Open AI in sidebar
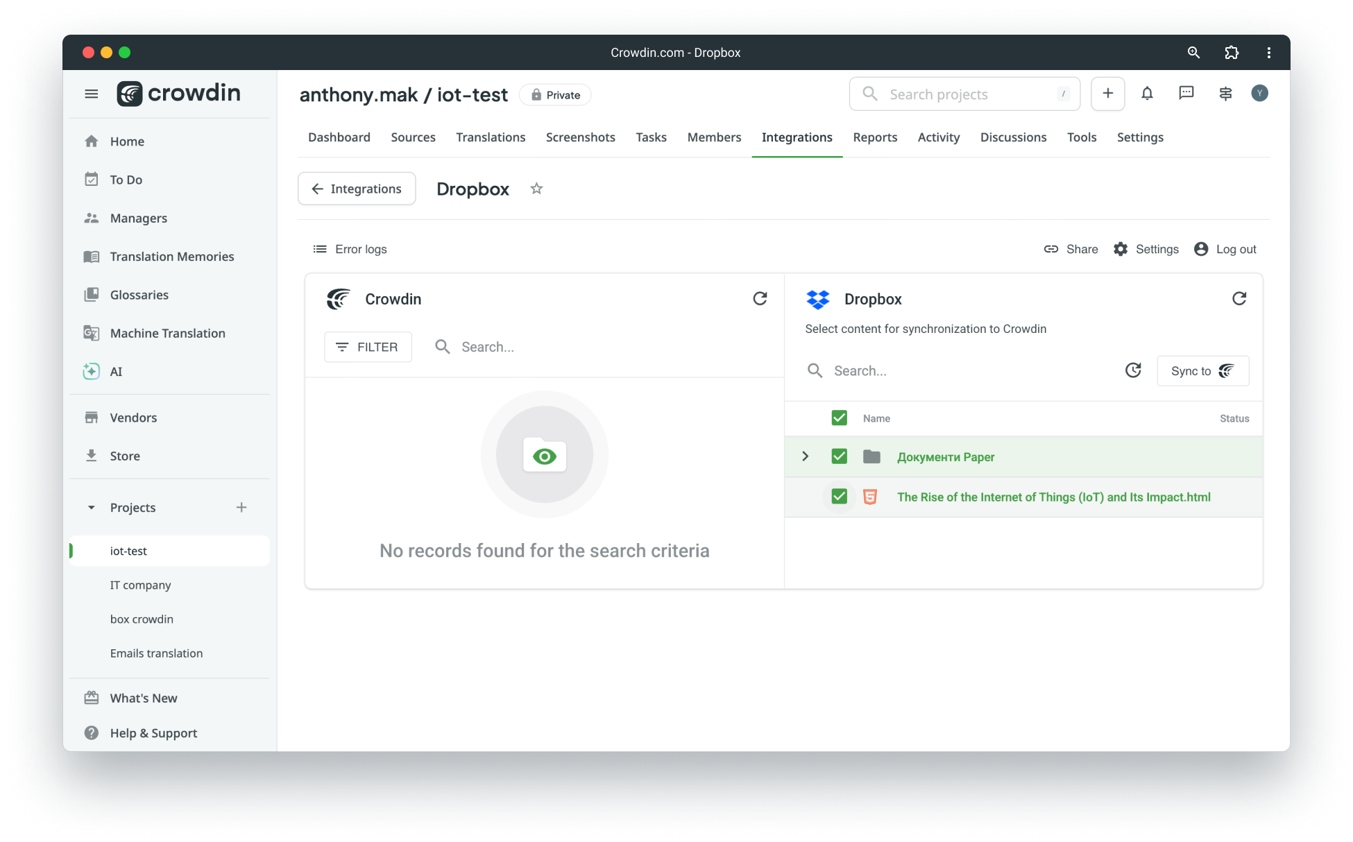Viewport: 1353px width, 842px height. click(169, 372)
